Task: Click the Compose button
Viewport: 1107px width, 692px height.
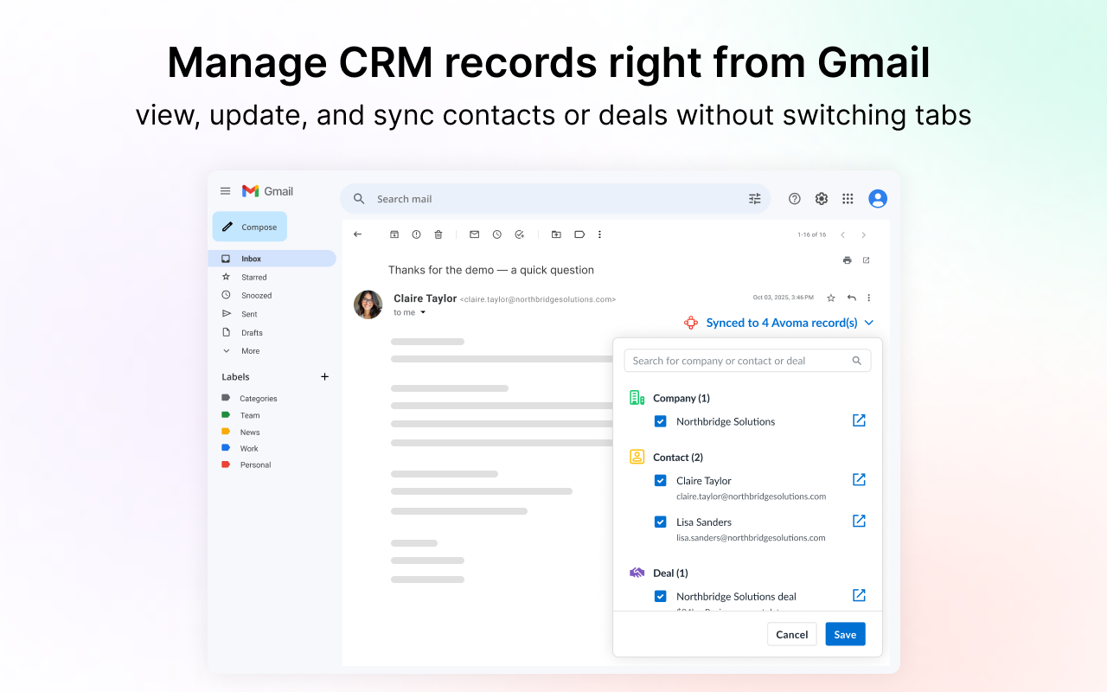Action: point(250,227)
